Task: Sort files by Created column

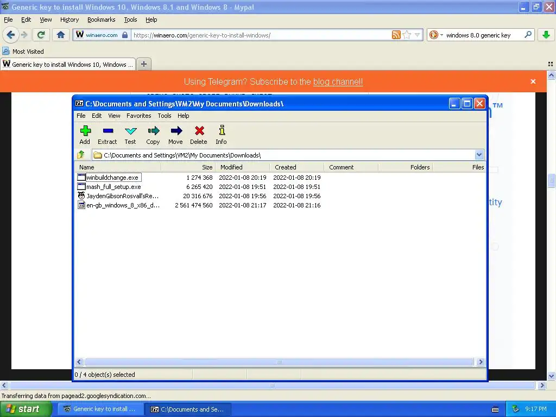Action: [296, 167]
